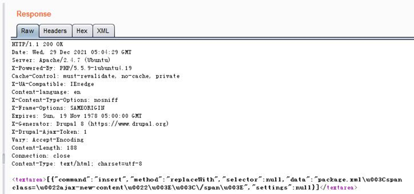Click the X-Frame-Options SAMEORIGIN line
Screen dimensions: 414x194
58,108
